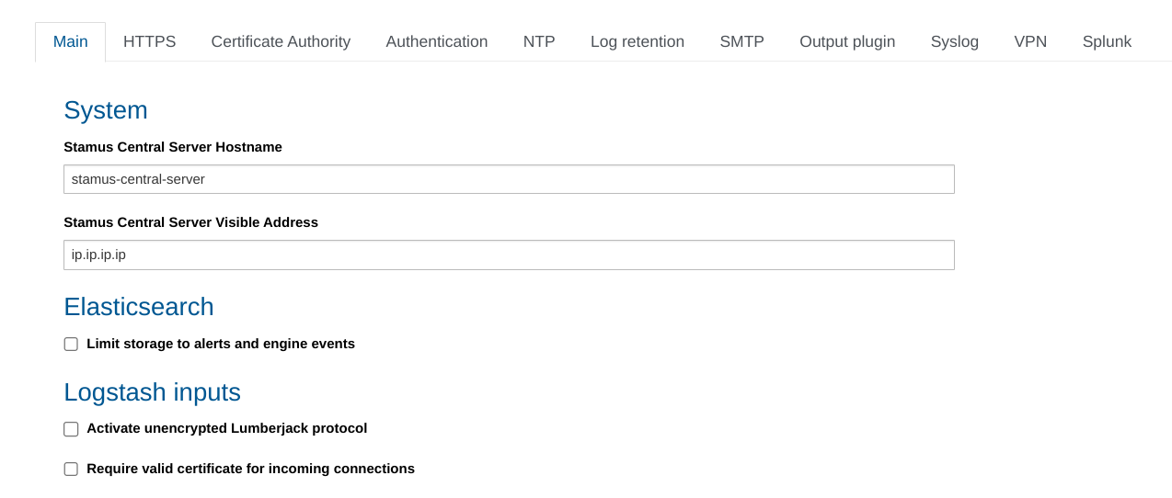
Task: Switch to the SMTP tab
Action: tap(741, 41)
